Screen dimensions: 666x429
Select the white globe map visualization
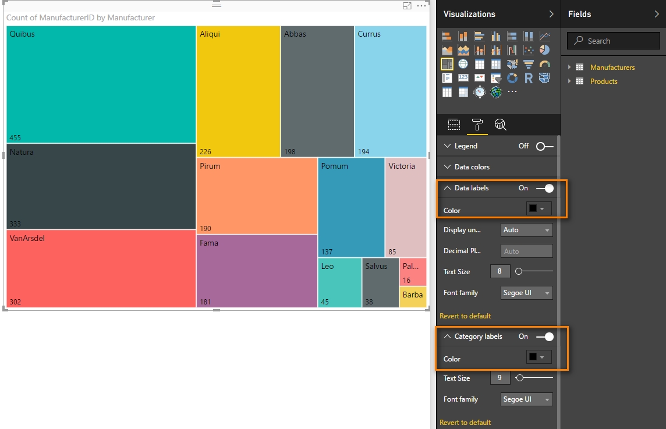coord(463,64)
